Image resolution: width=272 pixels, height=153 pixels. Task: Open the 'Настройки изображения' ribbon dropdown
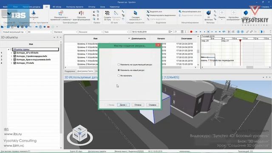(x=233, y=15)
